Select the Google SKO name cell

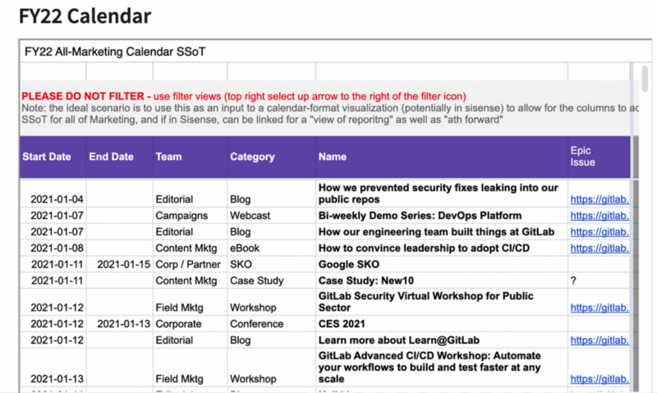point(442,264)
